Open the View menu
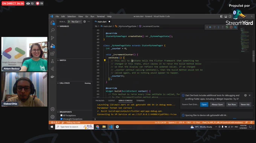This screenshot has width=256, height=143. pyautogui.click(x=81, y=17)
